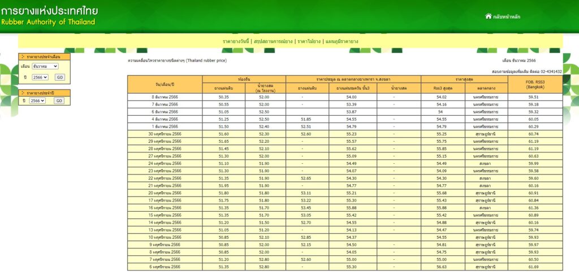Open year dropdown in yearly price panel
Screen dimensions: 579x275
click(37, 101)
